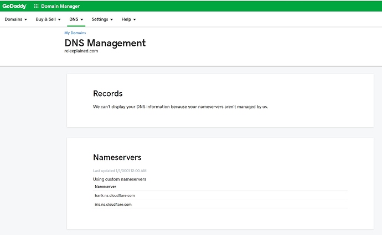Expand the Help dropdown arrow
Screen dimensions: 382x235
point(135,19)
